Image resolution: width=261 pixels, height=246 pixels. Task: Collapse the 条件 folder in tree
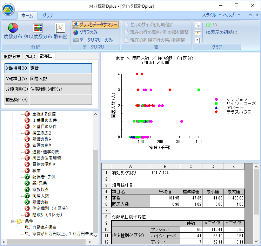click(x=13, y=221)
